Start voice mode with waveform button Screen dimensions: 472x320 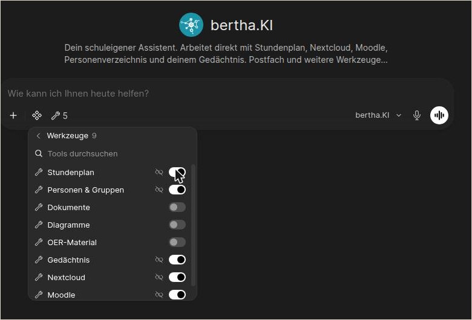[x=439, y=115]
